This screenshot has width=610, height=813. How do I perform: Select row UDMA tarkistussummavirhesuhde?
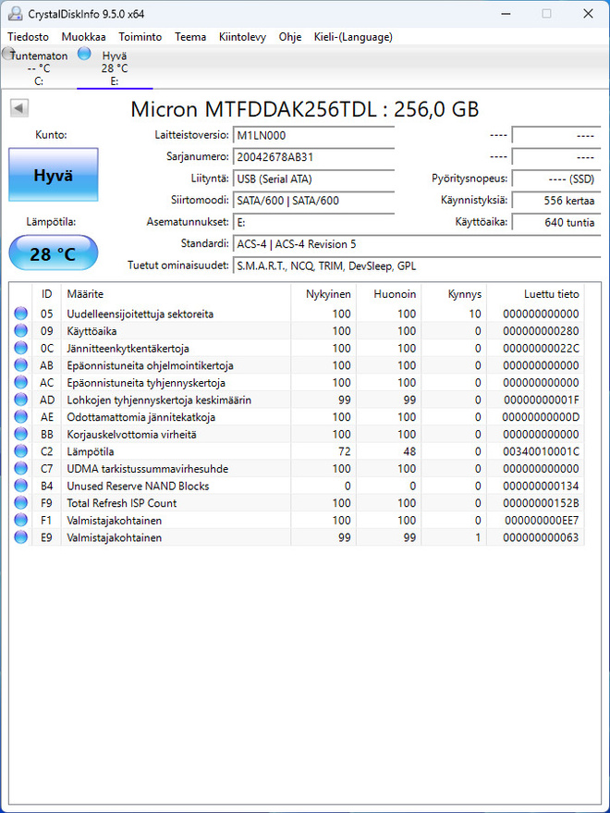point(297,468)
